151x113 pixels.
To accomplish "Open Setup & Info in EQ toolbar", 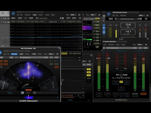I will pos(71,22).
